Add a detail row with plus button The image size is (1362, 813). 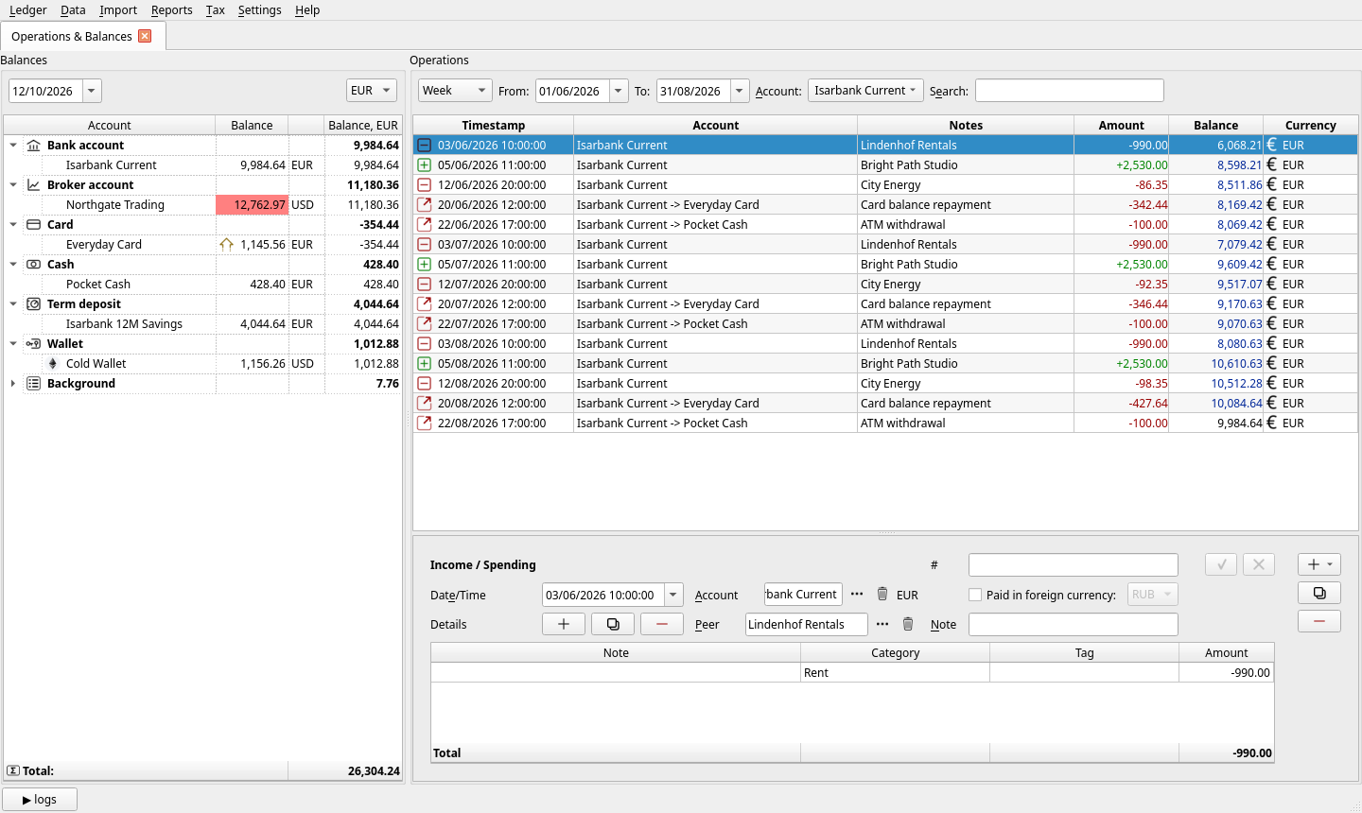click(x=564, y=624)
